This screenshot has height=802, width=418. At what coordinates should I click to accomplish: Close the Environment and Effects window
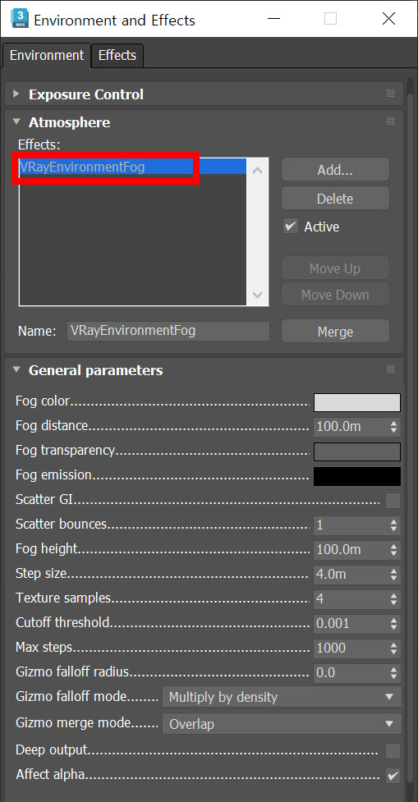click(388, 19)
